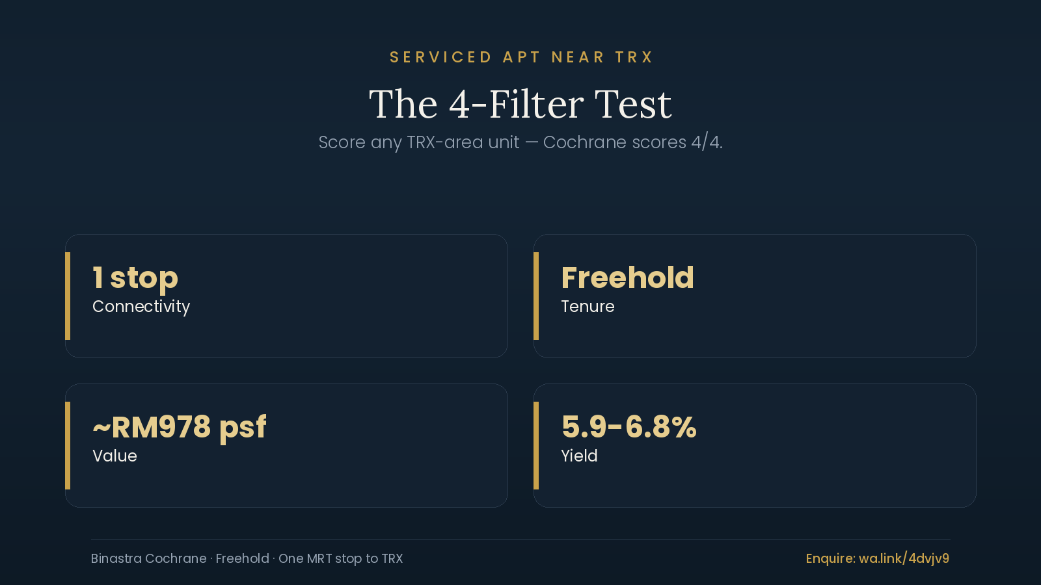Select the 'Yield' label
This screenshot has height=585, width=1041.
pyautogui.click(x=579, y=456)
